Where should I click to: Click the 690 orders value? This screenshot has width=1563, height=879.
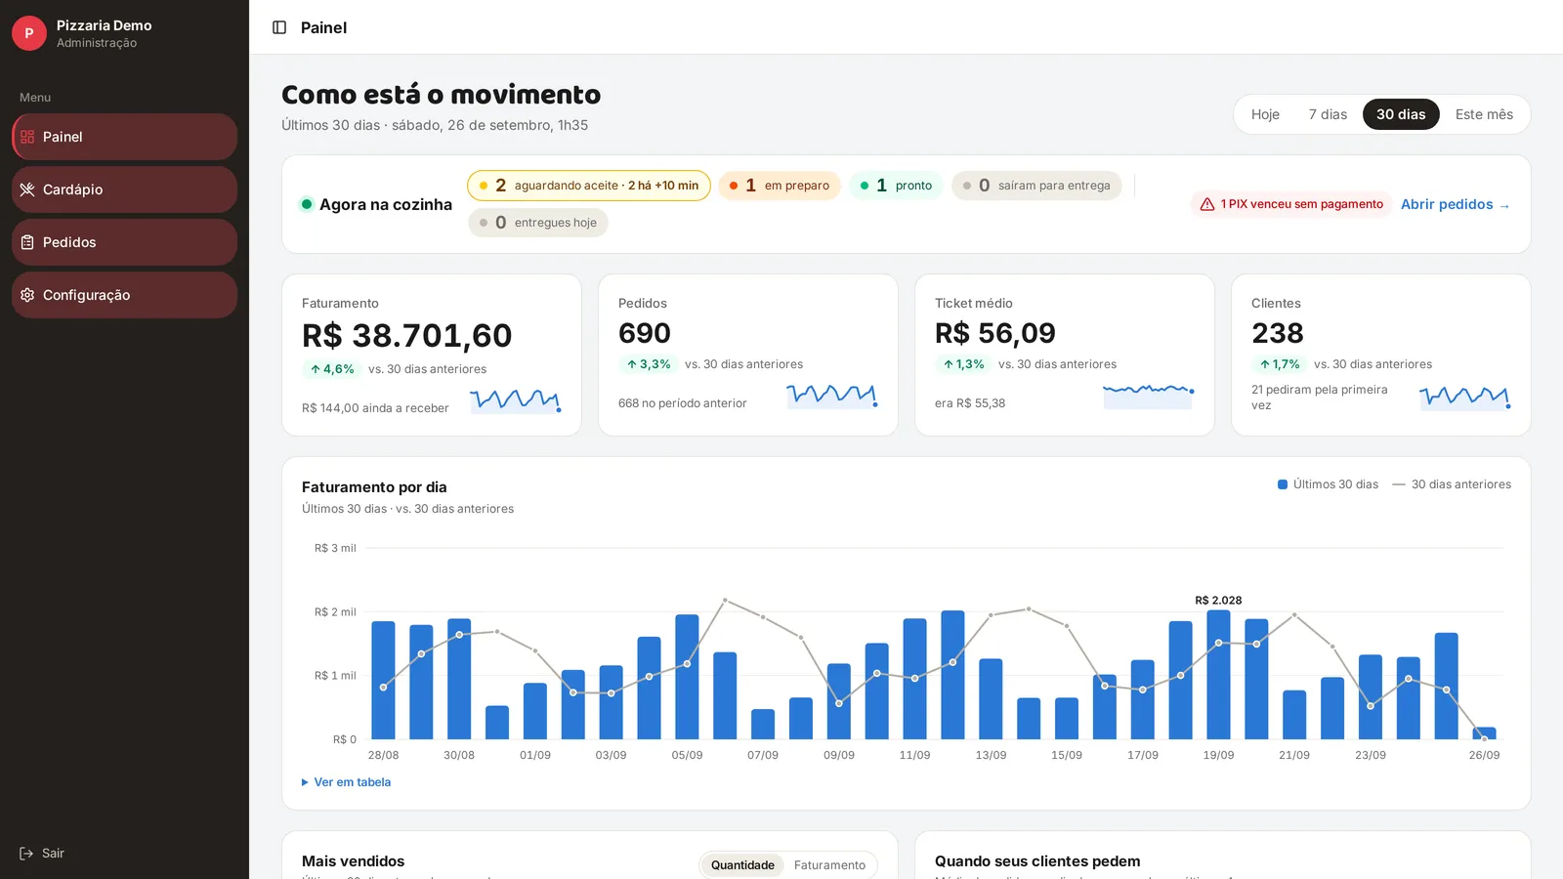click(645, 333)
